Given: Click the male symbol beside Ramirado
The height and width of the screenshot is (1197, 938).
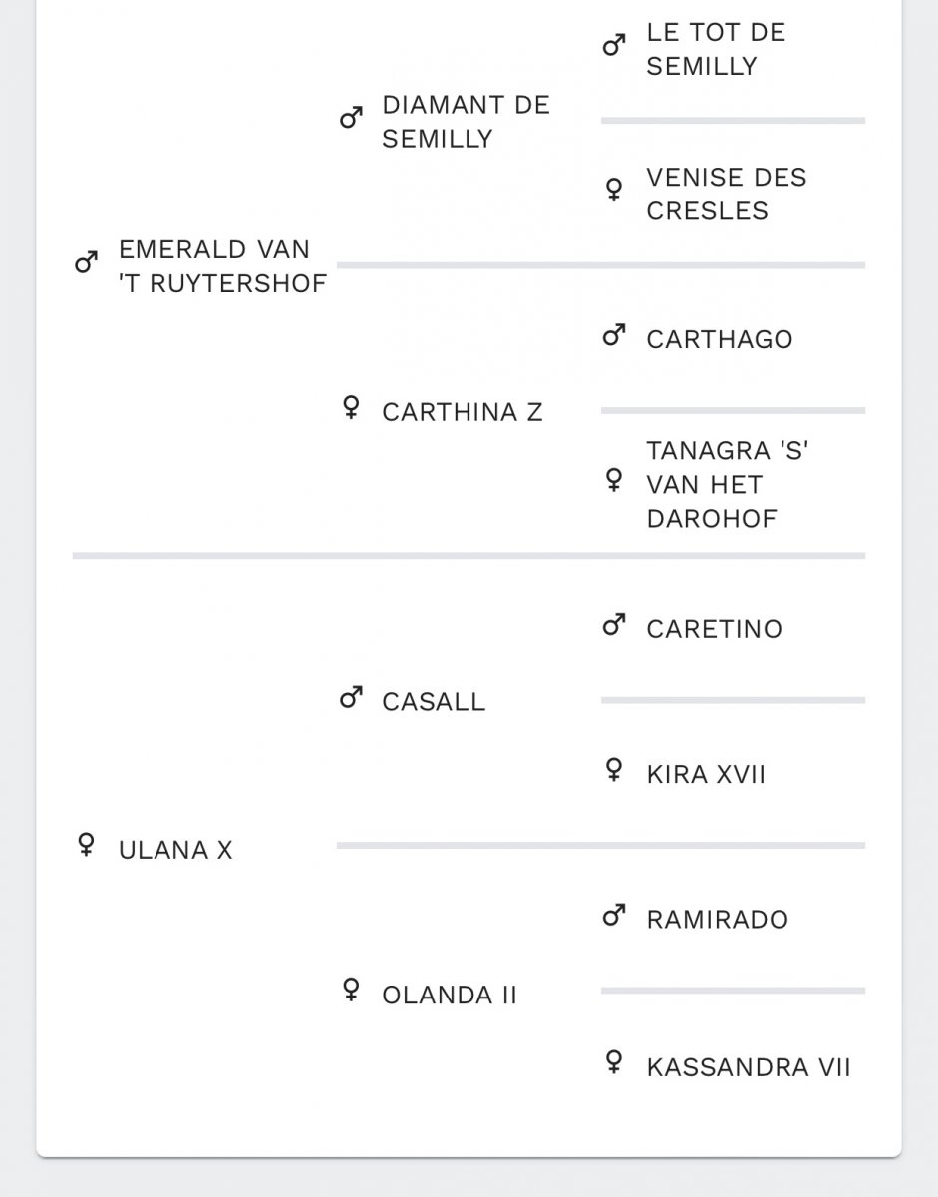Looking at the screenshot, I should coord(614,917).
